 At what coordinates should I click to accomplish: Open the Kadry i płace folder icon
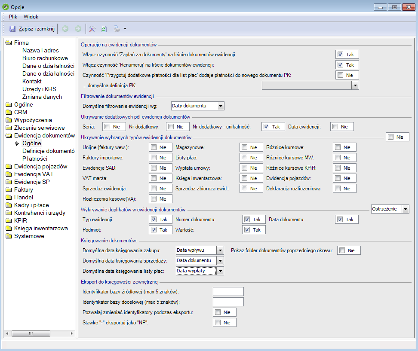(9, 205)
